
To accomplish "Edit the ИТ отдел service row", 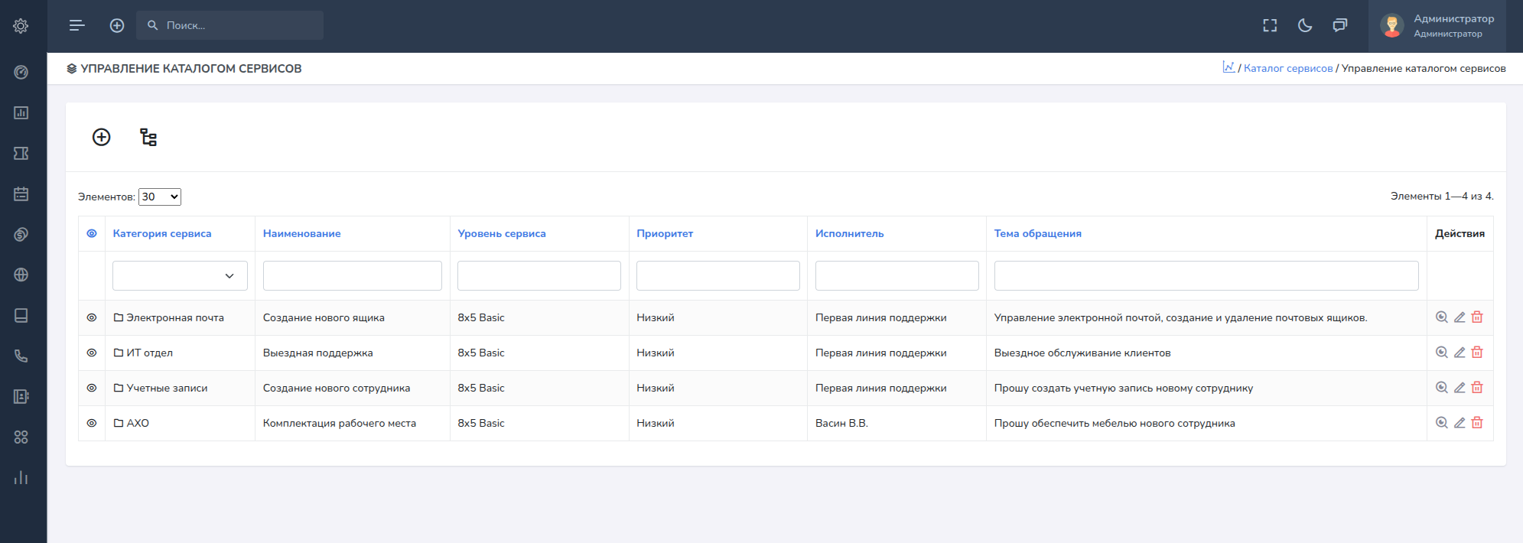I will click(1460, 353).
